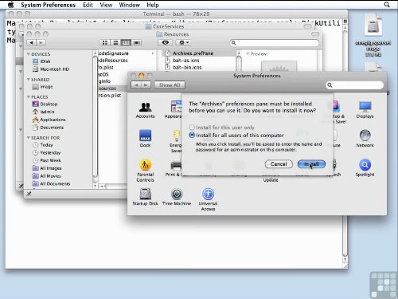398x299 pixels.
Task: Open the Accounts preference pane
Action: pos(145,110)
